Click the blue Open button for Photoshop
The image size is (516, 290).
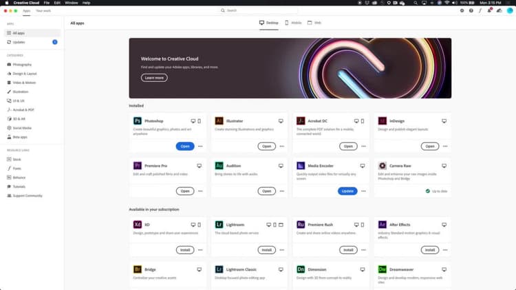click(185, 146)
